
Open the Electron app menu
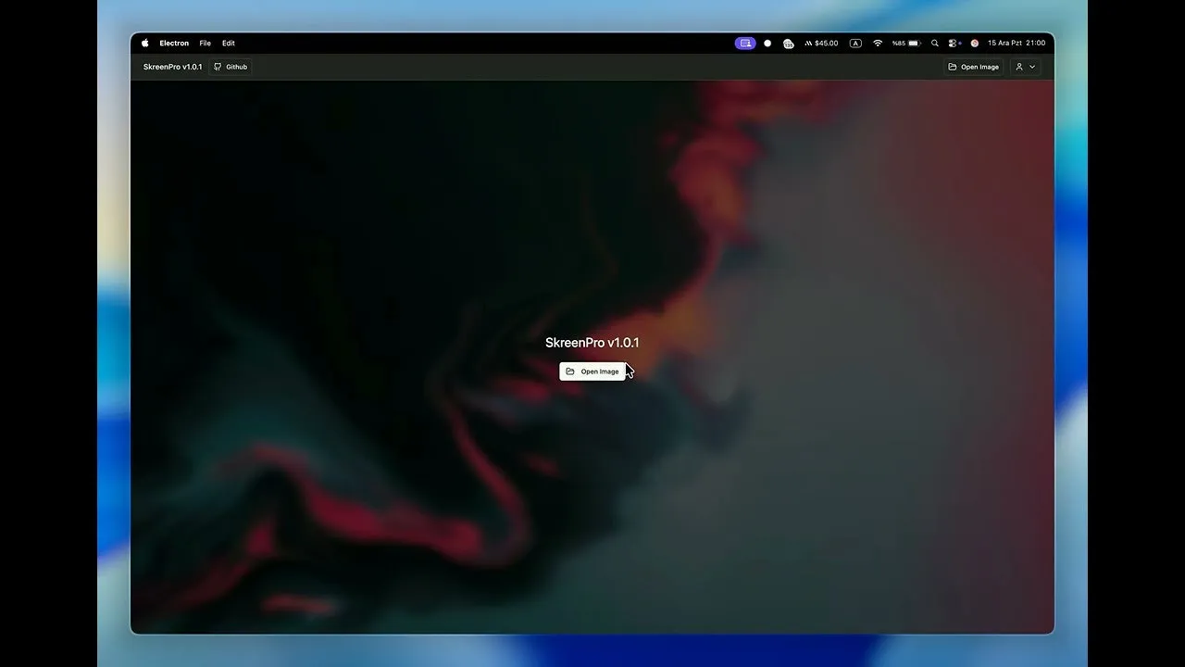click(174, 44)
